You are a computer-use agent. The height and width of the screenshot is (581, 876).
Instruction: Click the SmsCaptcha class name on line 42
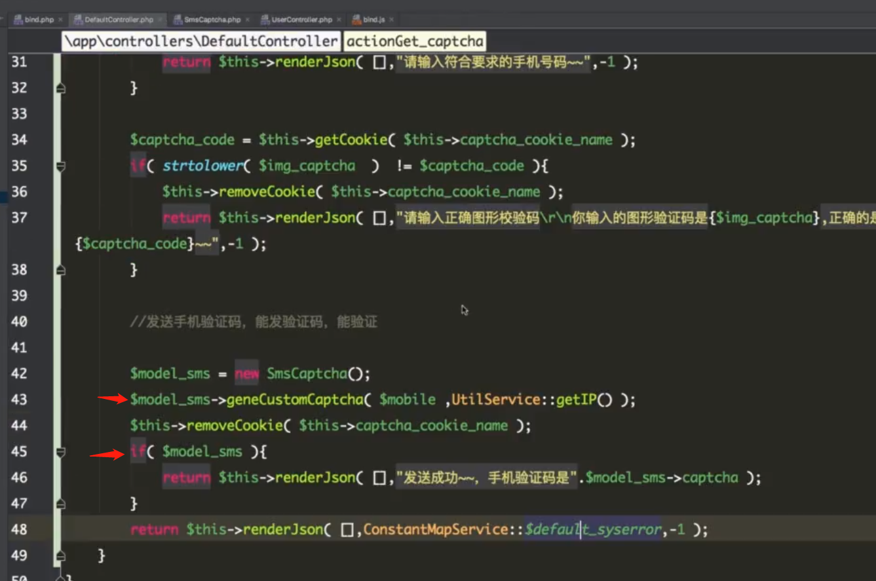307,374
